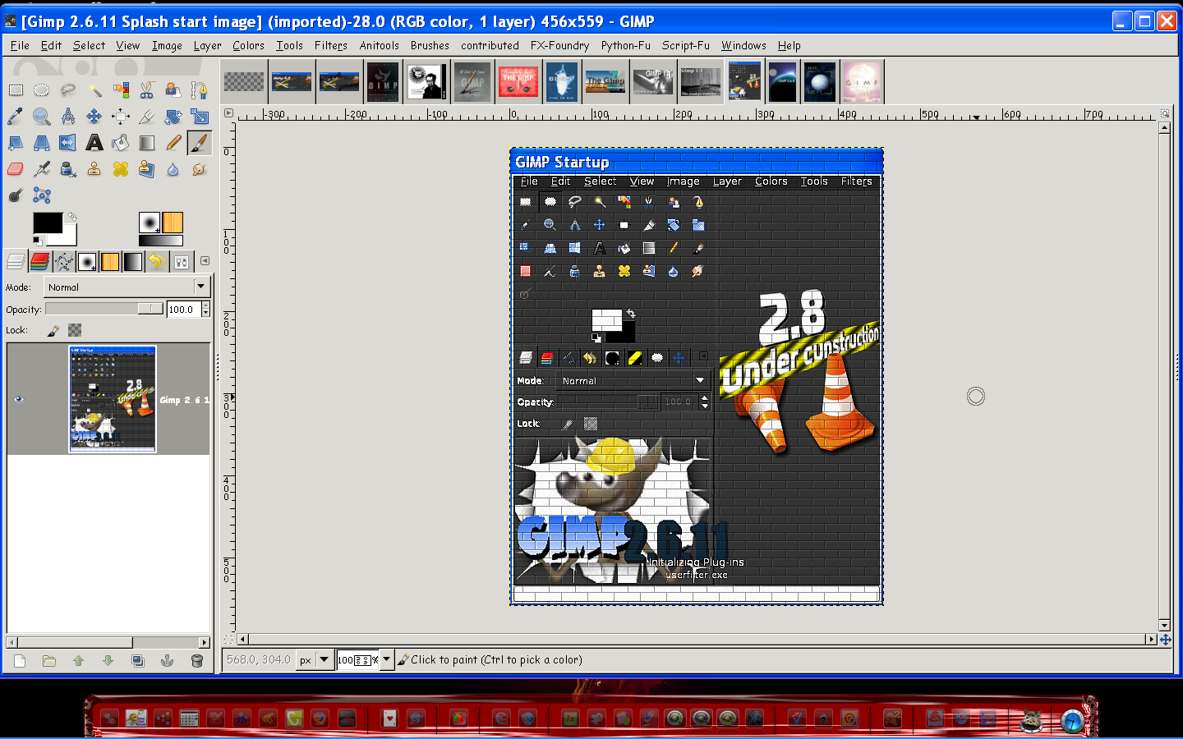
Task: Delete layer using the trash can icon
Action: tap(196, 661)
